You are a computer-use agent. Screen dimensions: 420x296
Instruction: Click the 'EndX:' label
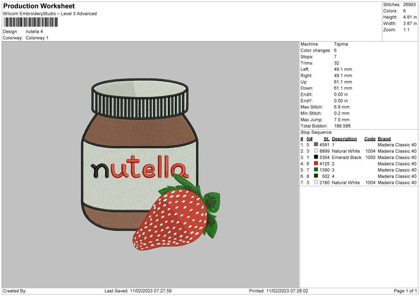pos(307,94)
